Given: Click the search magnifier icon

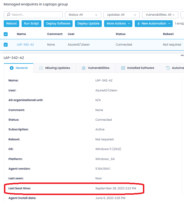Looking at the screenshot, I should [8, 15].
